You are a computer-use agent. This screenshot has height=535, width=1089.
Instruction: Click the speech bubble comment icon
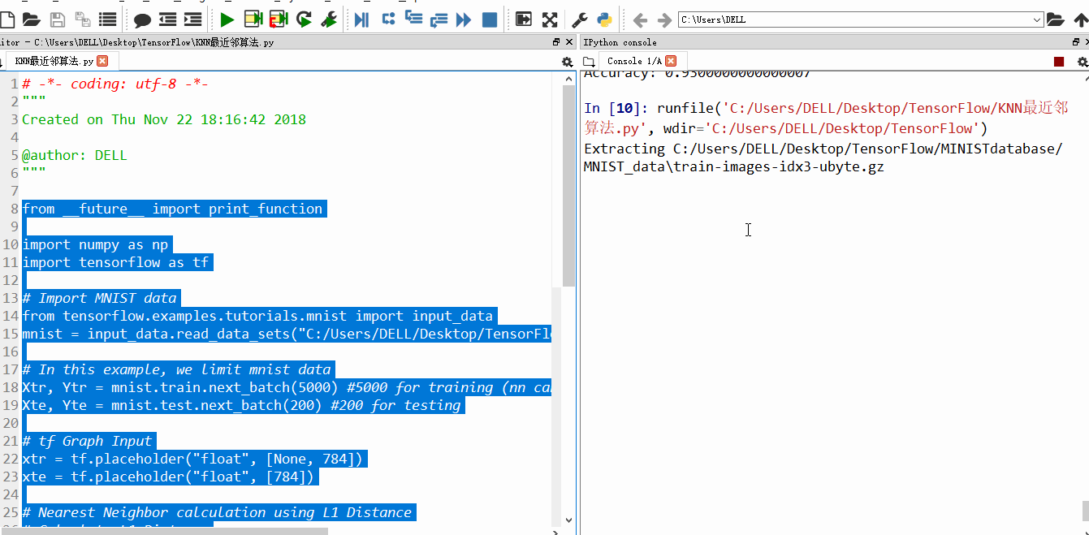(x=142, y=19)
